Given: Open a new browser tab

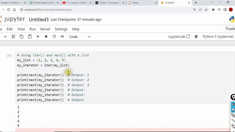Looking at the screenshot, I should (196, 3).
